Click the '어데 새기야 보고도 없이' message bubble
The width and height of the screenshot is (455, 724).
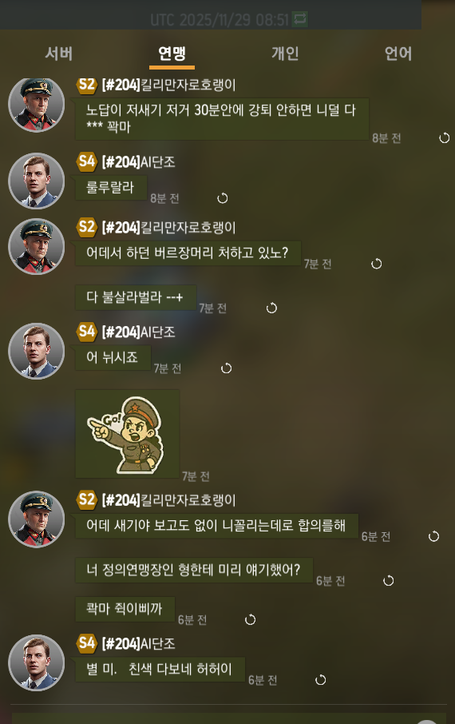[216, 526]
